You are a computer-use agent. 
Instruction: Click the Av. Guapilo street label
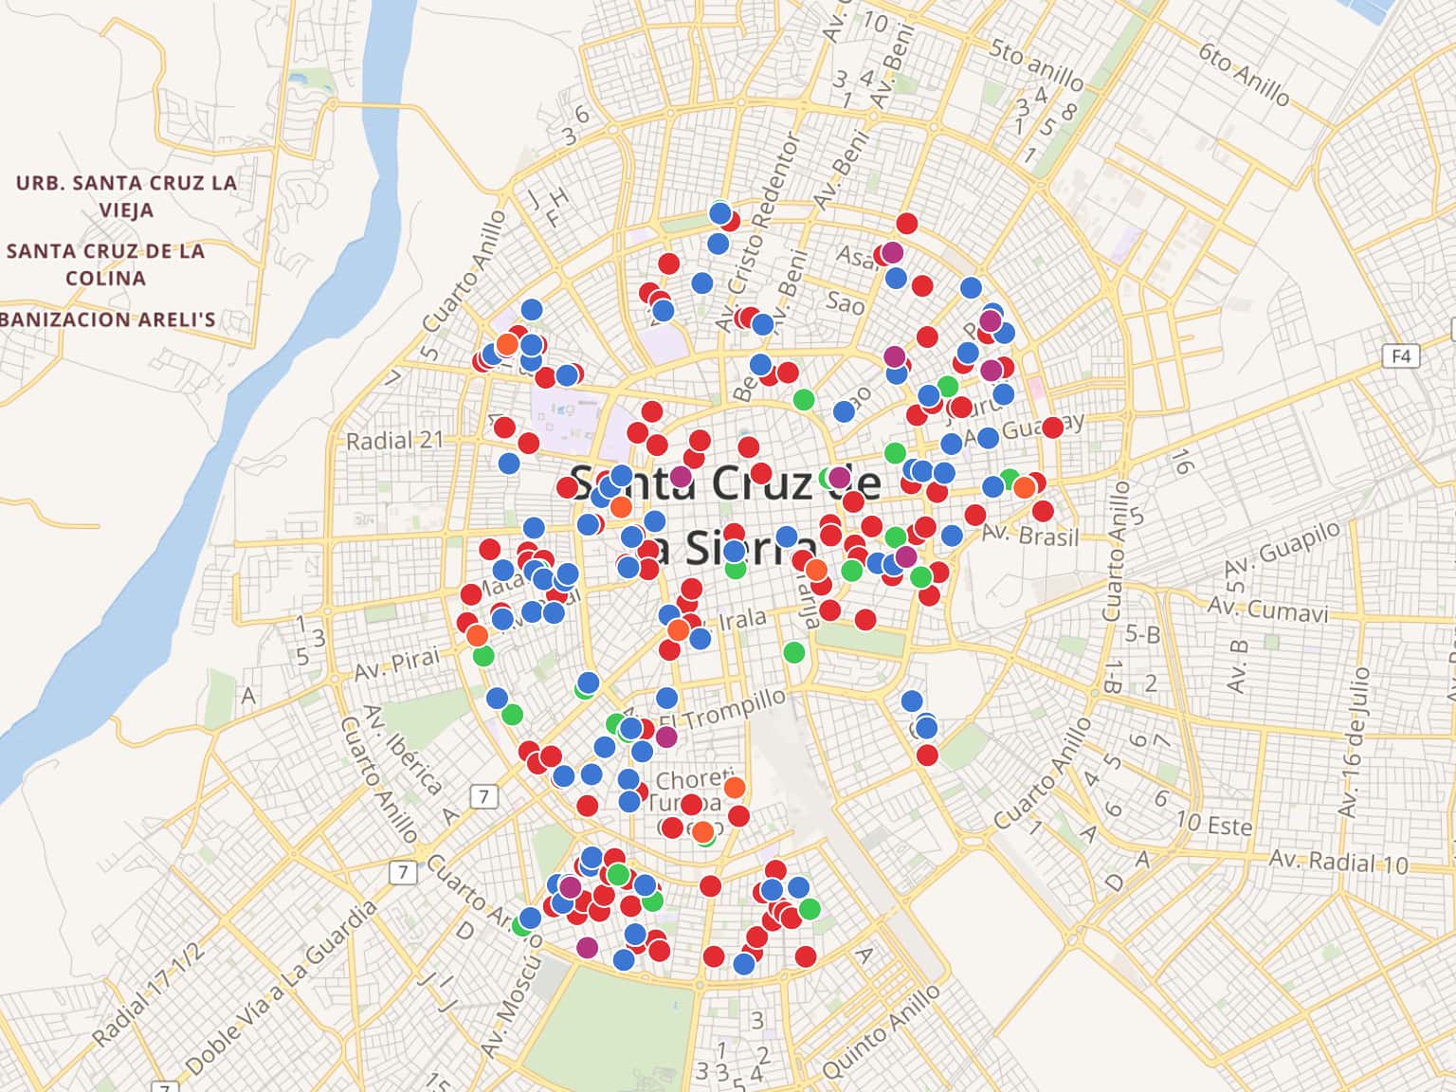[x=1283, y=547]
